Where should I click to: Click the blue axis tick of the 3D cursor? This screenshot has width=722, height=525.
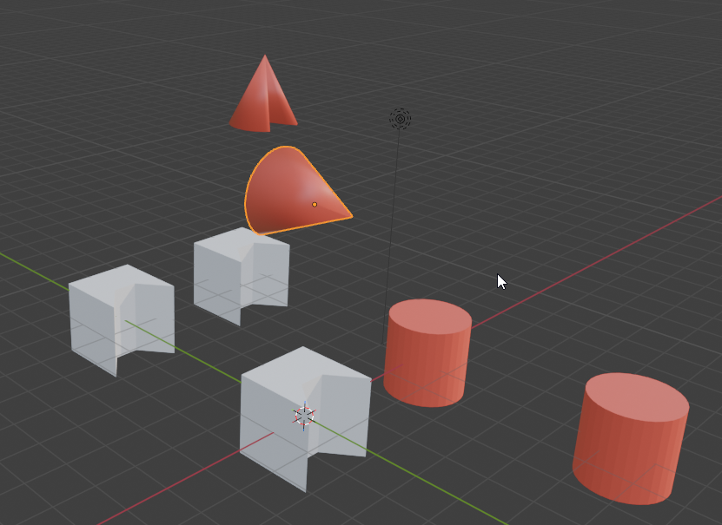(305, 402)
